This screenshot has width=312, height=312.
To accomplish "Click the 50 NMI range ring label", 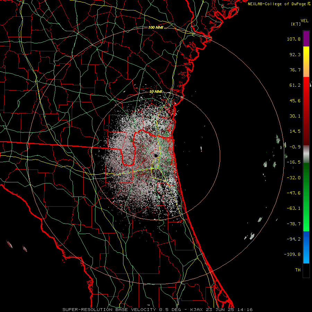I will (x=156, y=92).
